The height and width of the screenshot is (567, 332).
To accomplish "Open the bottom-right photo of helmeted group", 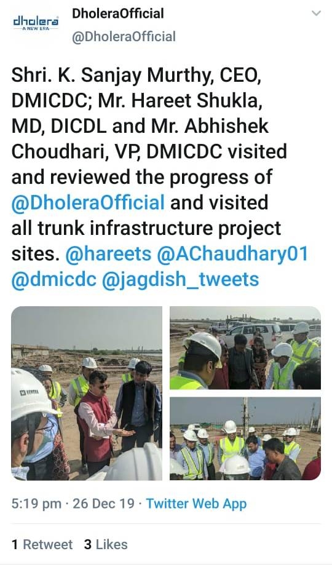I will tap(245, 438).
